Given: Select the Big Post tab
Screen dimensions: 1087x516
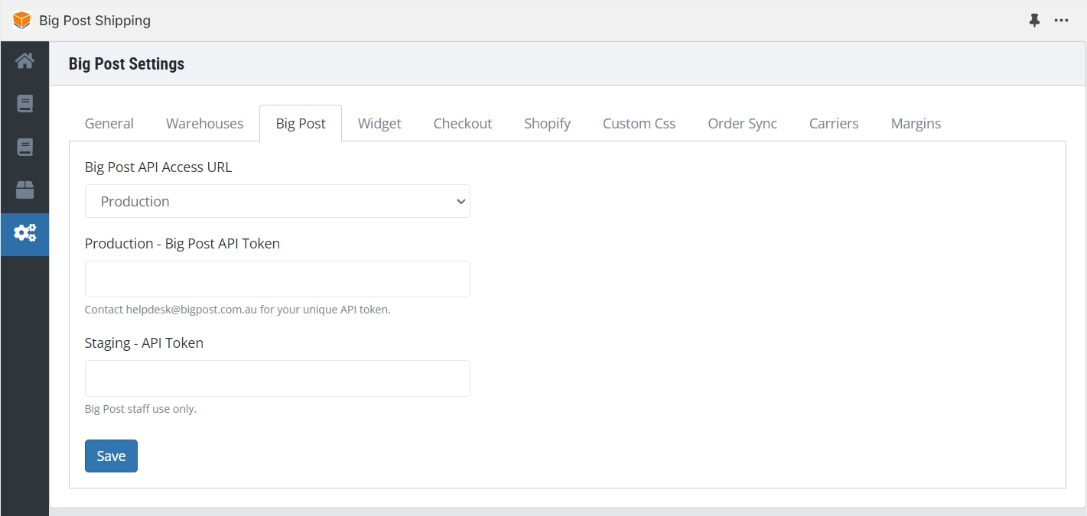Looking at the screenshot, I should (301, 123).
